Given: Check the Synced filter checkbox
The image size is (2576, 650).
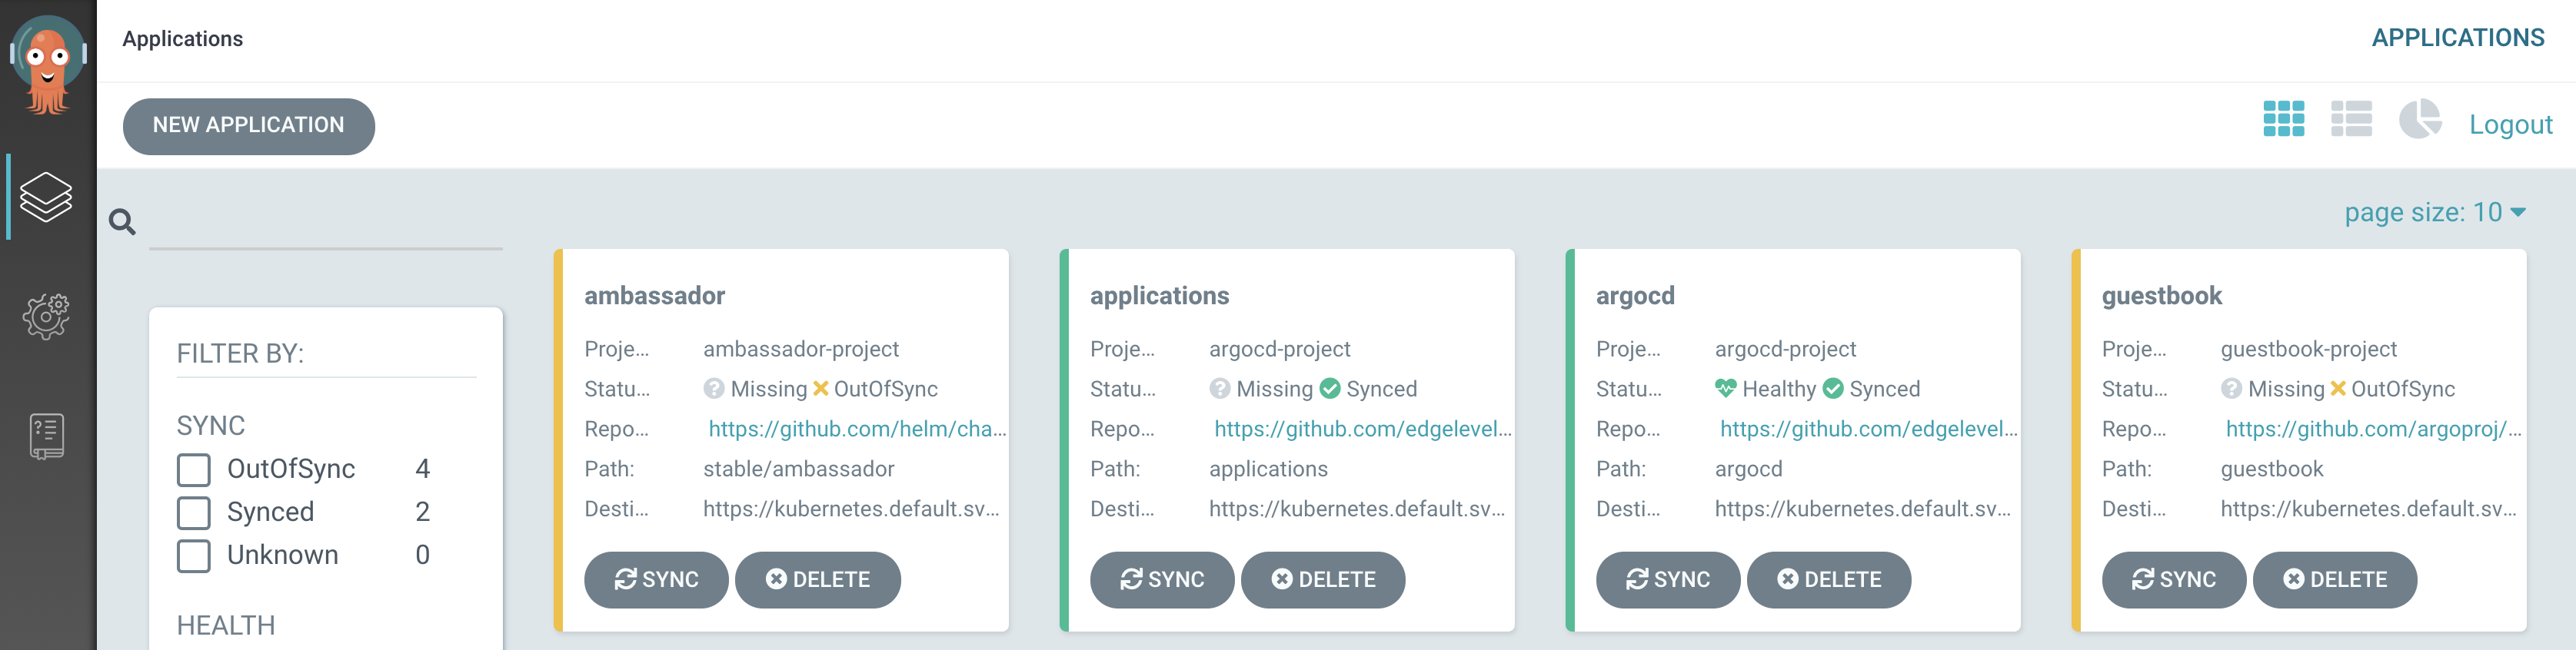Looking at the screenshot, I should [x=194, y=512].
